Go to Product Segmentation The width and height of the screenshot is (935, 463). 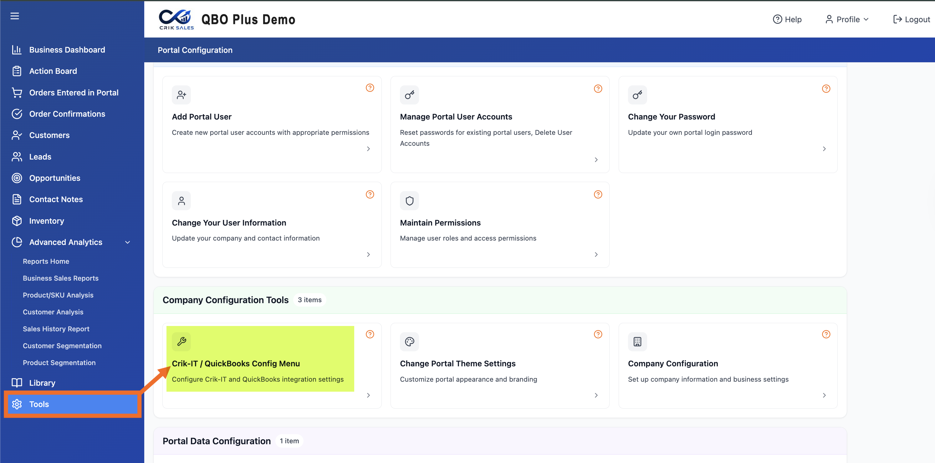[59, 363]
